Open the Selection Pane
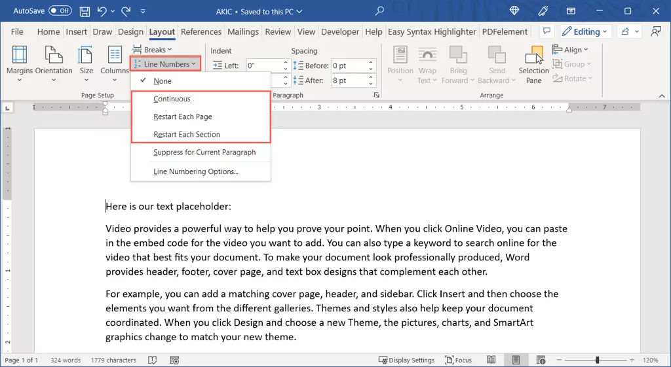671x367 pixels. tap(533, 65)
